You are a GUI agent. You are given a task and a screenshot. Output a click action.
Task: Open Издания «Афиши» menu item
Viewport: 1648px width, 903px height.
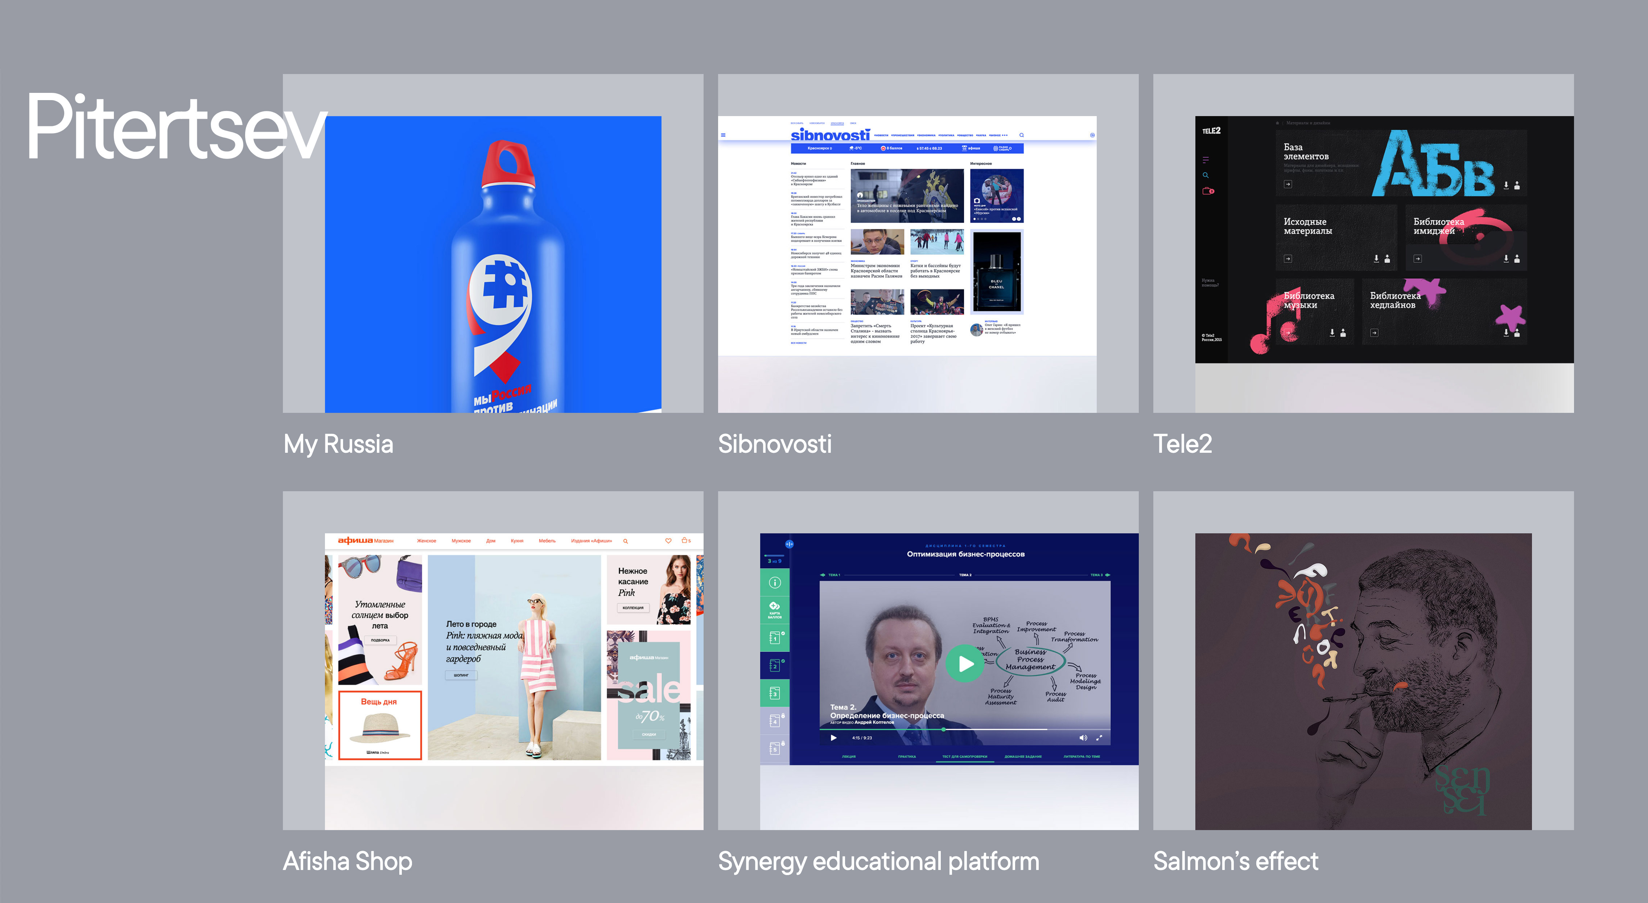click(x=591, y=541)
